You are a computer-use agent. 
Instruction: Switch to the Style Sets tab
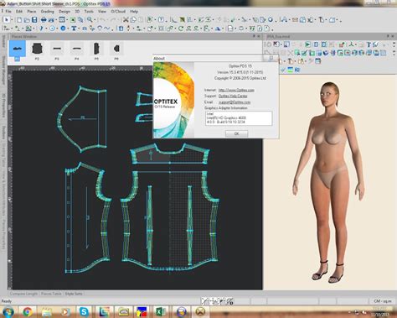tap(74, 294)
